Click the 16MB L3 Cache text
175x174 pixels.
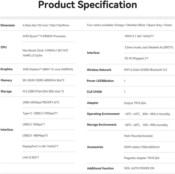click(x=32, y=55)
